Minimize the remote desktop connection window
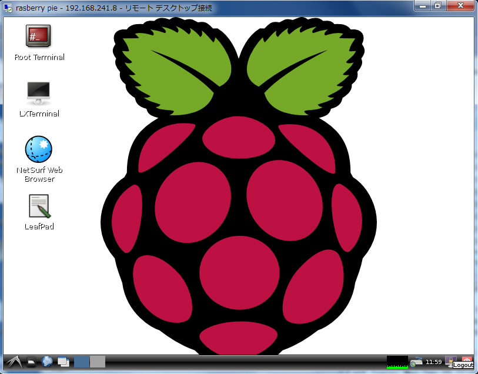The image size is (478, 374). pos(423,6)
